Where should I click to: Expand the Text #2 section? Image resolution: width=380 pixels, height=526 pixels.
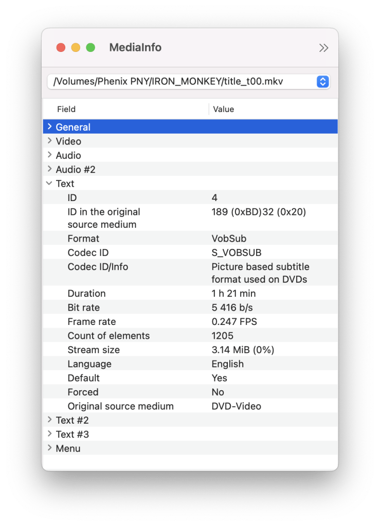pyautogui.click(x=49, y=420)
